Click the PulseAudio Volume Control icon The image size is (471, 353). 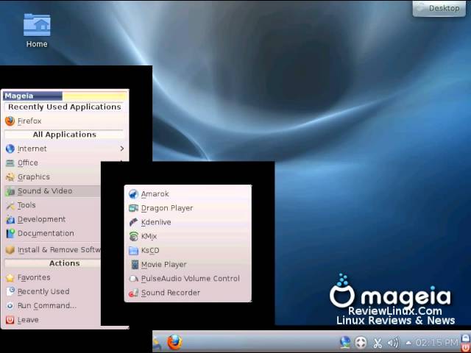click(133, 279)
